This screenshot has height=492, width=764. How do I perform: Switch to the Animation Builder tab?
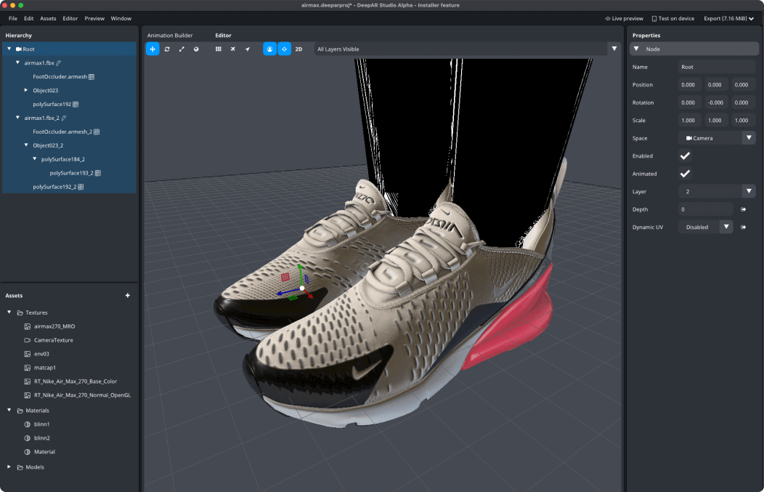[168, 35]
